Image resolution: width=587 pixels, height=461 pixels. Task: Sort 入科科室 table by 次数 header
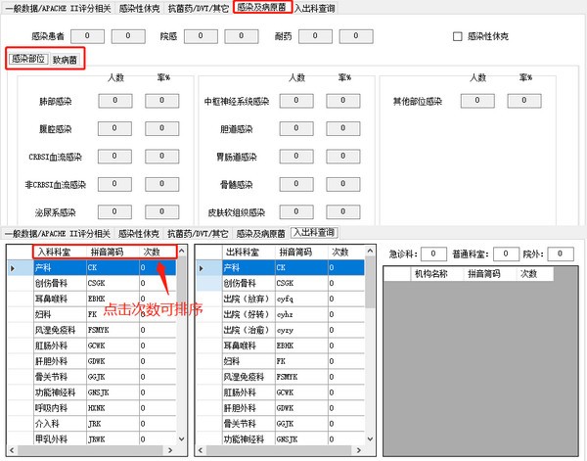(x=152, y=252)
